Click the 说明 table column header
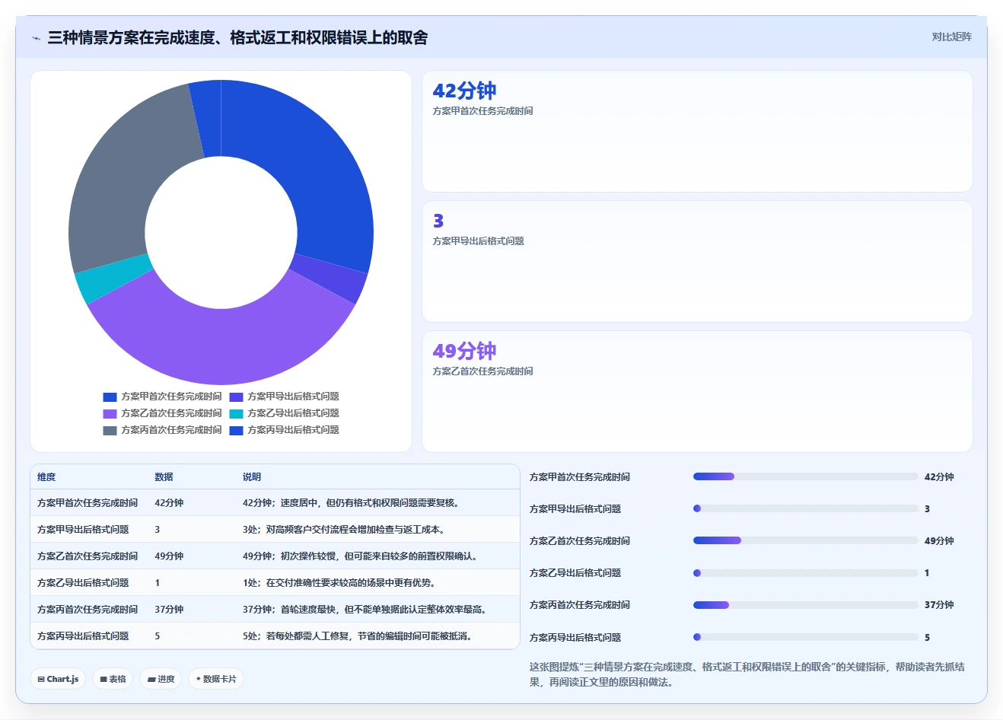The height and width of the screenshot is (720, 1003). tap(252, 477)
